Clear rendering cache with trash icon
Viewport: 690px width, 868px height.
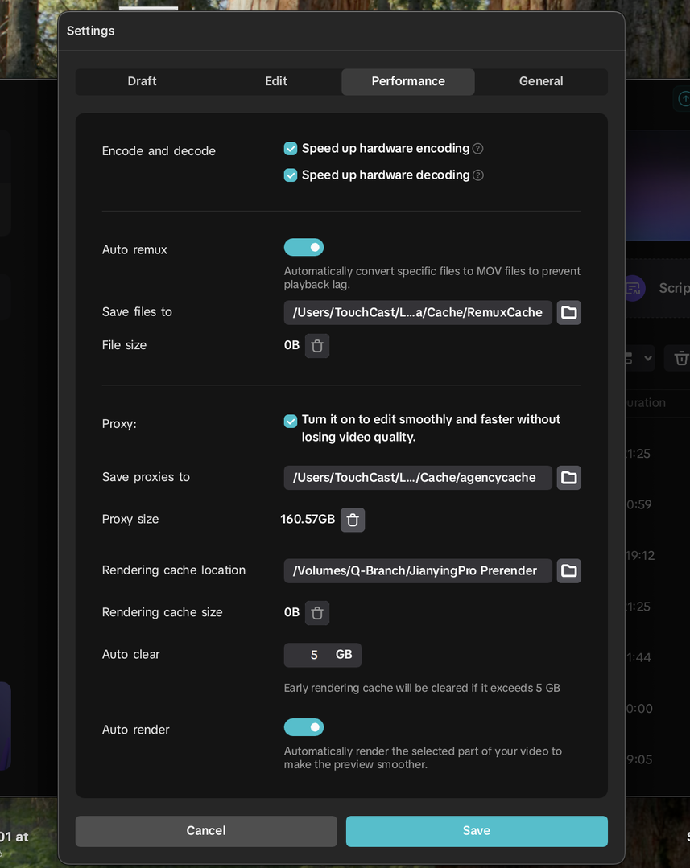click(x=317, y=612)
